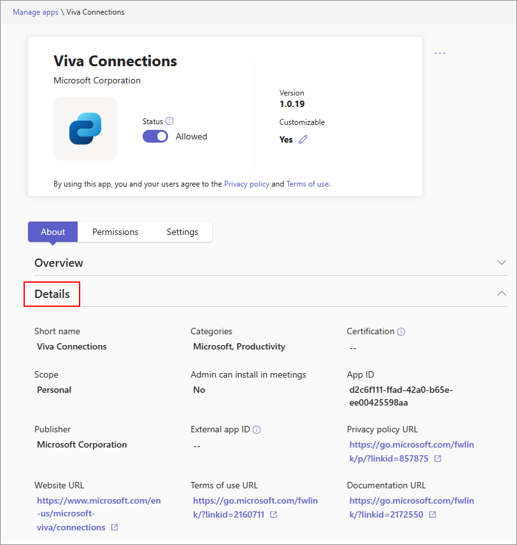The height and width of the screenshot is (545, 517).
Task: Toggle the Allowed status switch off
Action: 155,136
